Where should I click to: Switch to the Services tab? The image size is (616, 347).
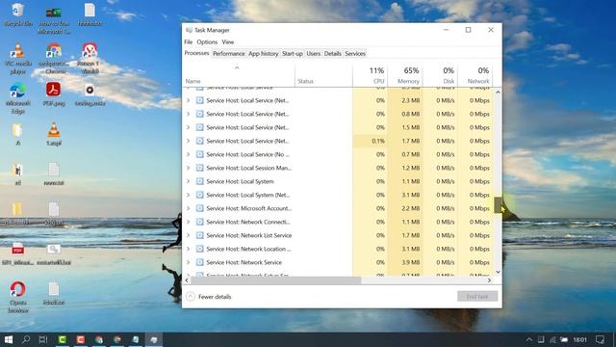355,54
